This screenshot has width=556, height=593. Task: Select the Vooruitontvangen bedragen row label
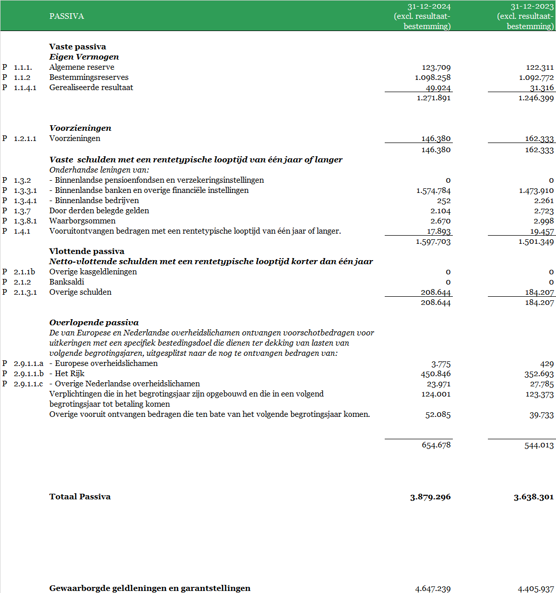[x=195, y=231]
